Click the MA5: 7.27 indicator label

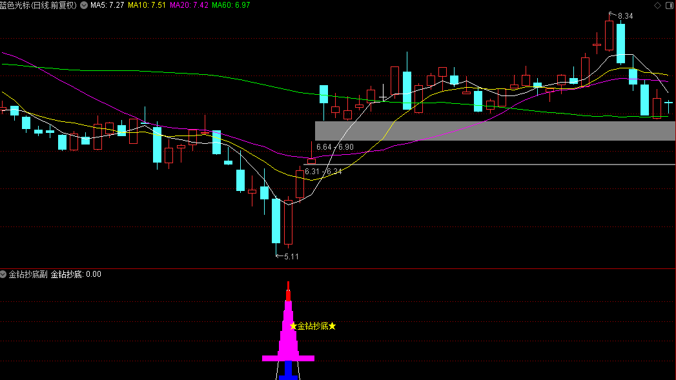[107, 5]
